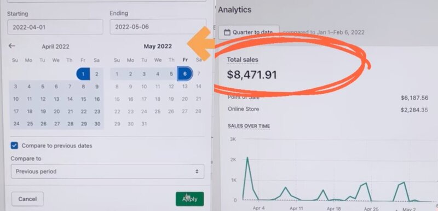Select May 31 in the calendar
This screenshot has height=211, width=438.
144,124
